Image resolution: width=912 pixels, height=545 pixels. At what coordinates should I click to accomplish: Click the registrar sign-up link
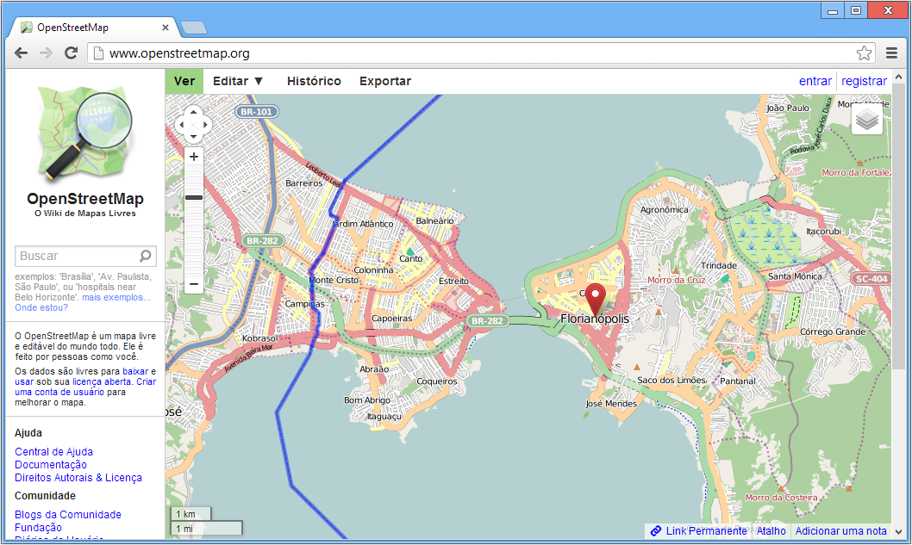click(x=865, y=81)
